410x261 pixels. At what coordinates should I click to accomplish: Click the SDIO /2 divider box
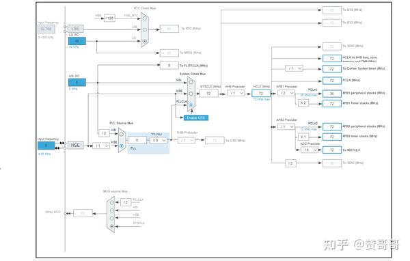[290, 163]
